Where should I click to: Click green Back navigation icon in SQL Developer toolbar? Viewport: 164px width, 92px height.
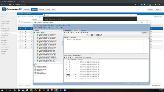coord(49,27)
